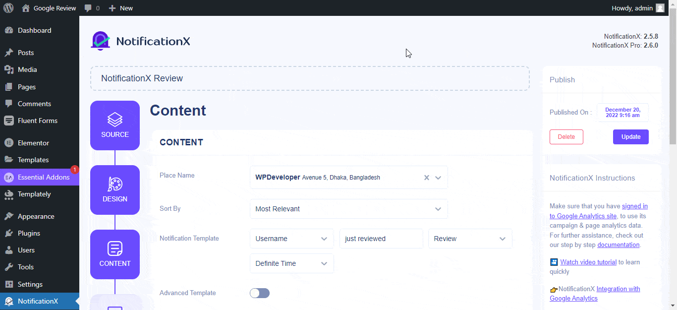Go to the Design step tab
This screenshot has width=677, height=310.
pos(115,190)
